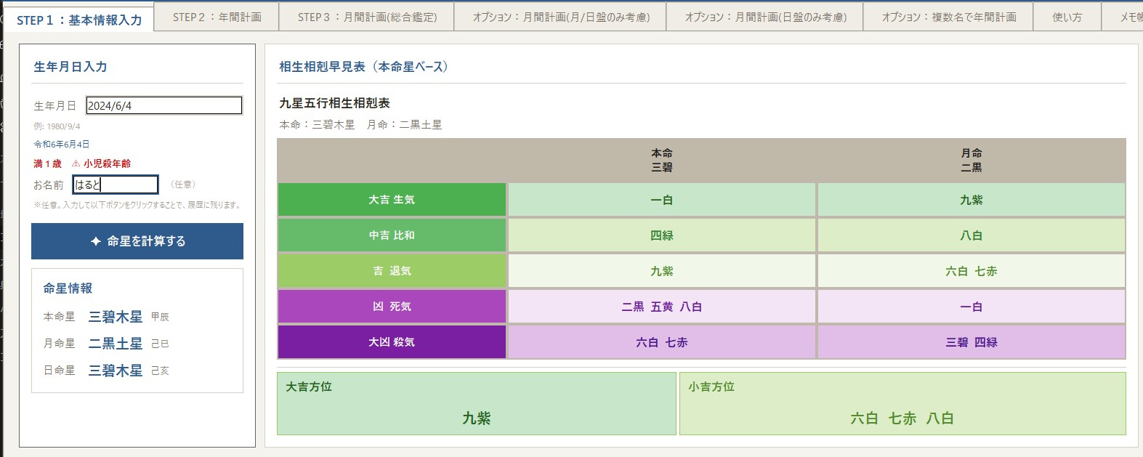Select the 大凶 殺気 row header
Viewport: 1143px width, 457px height.
pos(392,342)
